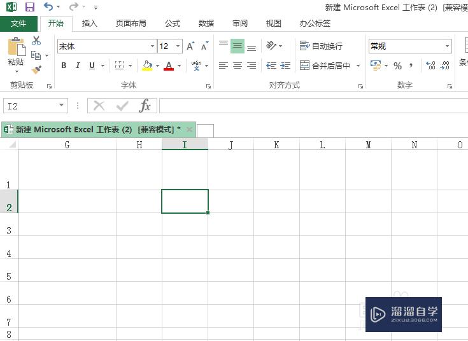
Task: Increase decimal places
Action: click(430, 66)
